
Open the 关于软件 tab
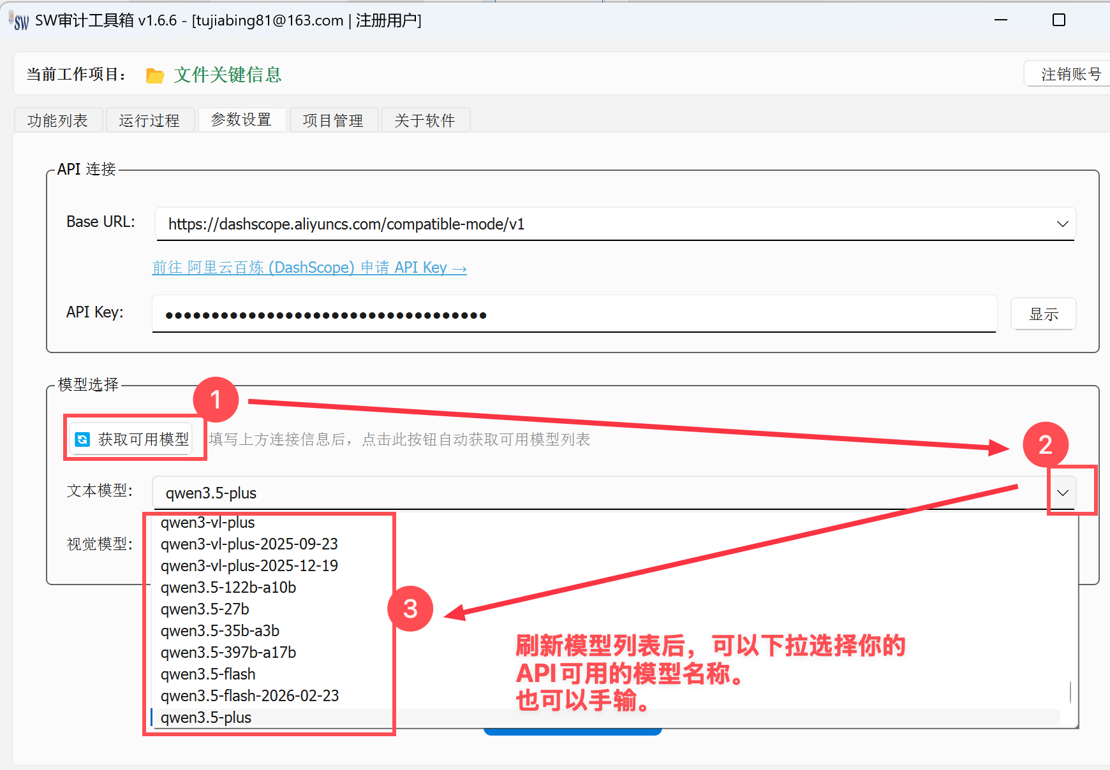[425, 120]
